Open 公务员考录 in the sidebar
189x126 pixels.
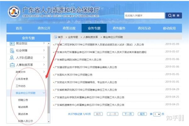tap(22, 79)
